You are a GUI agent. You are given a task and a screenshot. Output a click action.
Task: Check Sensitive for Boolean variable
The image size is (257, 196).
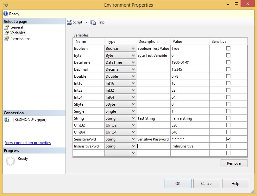(x=228, y=49)
